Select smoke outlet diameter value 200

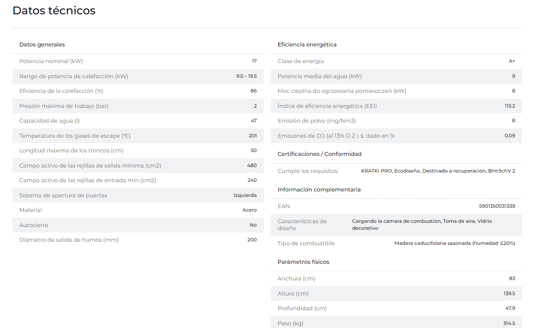(x=252, y=240)
